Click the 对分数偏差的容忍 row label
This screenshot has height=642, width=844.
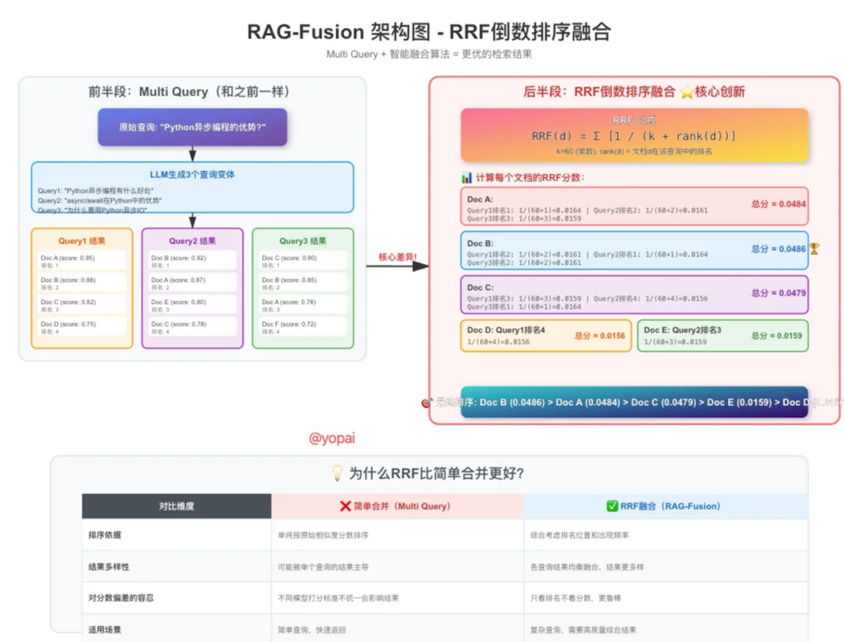(x=121, y=598)
